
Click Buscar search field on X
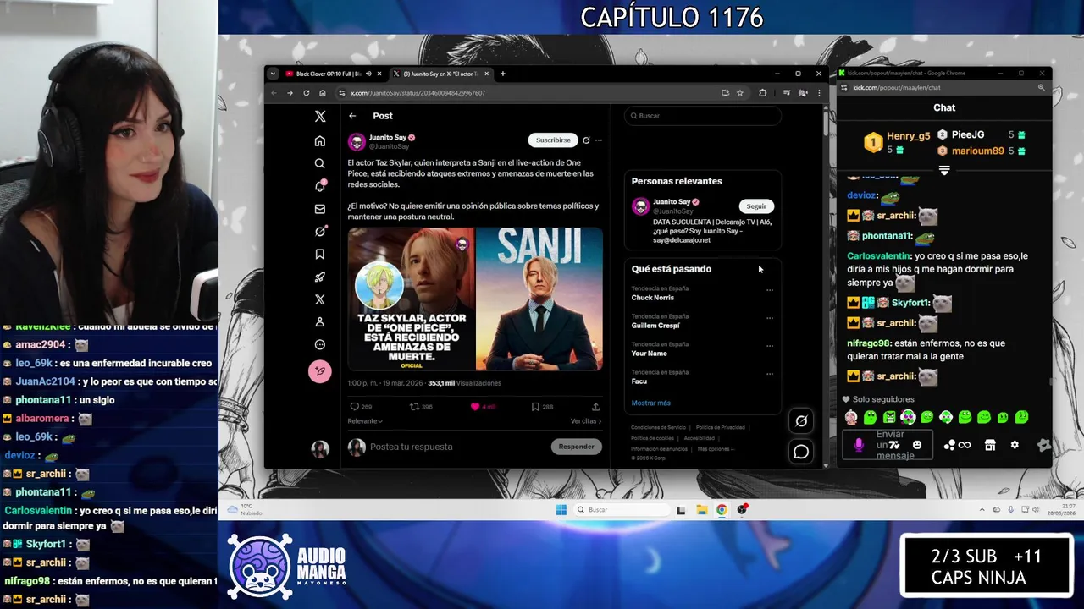(x=703, y=116)
